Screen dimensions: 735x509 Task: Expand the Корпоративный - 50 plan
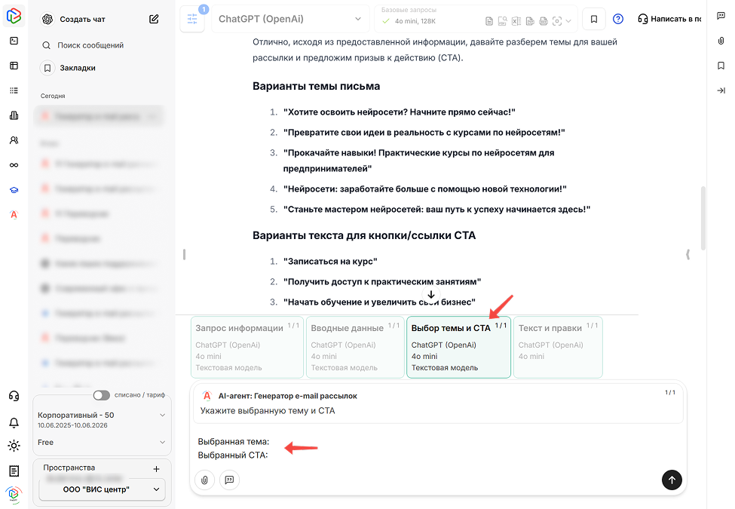click(162, 415)
